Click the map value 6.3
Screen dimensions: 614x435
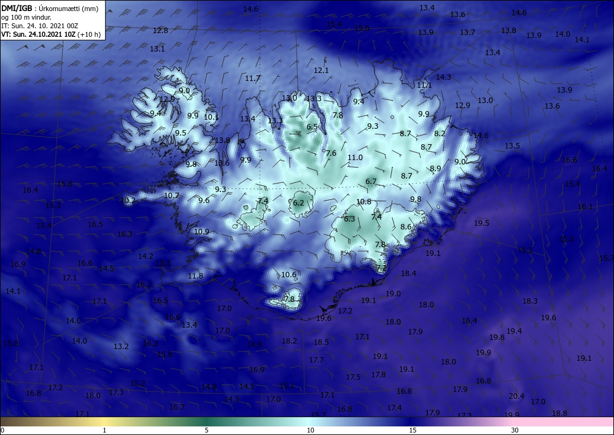(349, 218)
